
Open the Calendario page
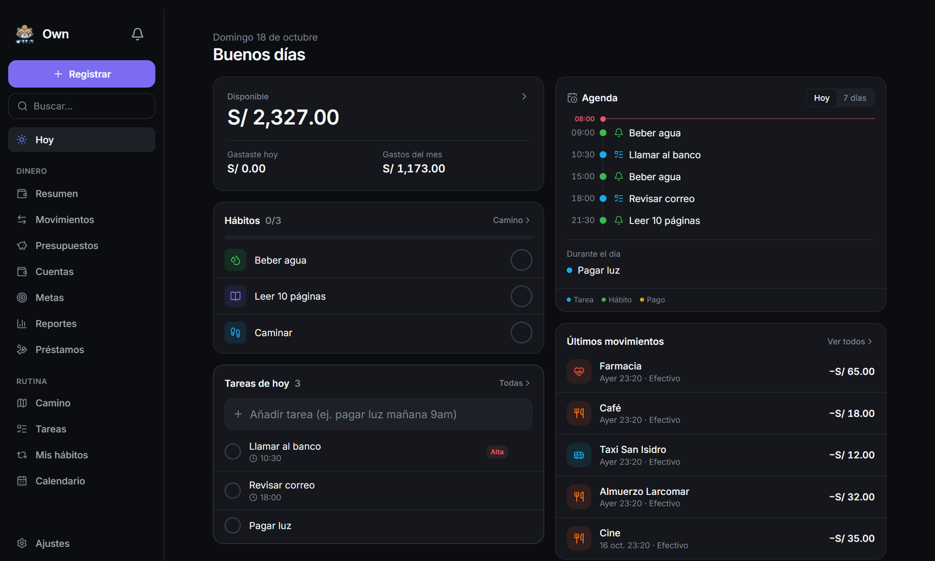coord(82,481)
